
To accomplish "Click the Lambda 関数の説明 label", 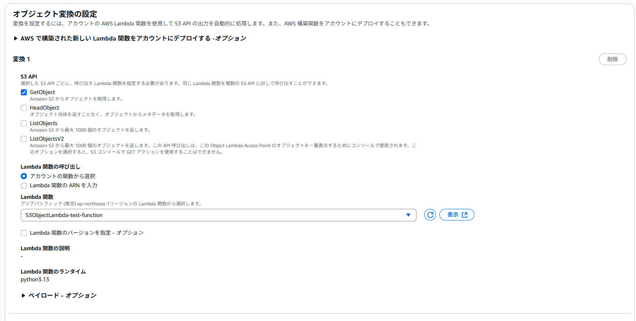I will 45,249.
